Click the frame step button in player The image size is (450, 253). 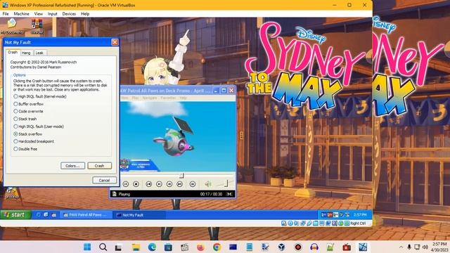193,184
